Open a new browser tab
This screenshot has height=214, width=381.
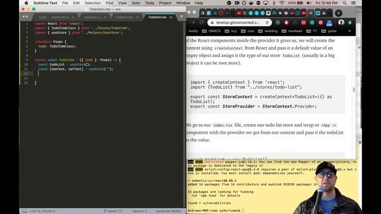[339, 13]
